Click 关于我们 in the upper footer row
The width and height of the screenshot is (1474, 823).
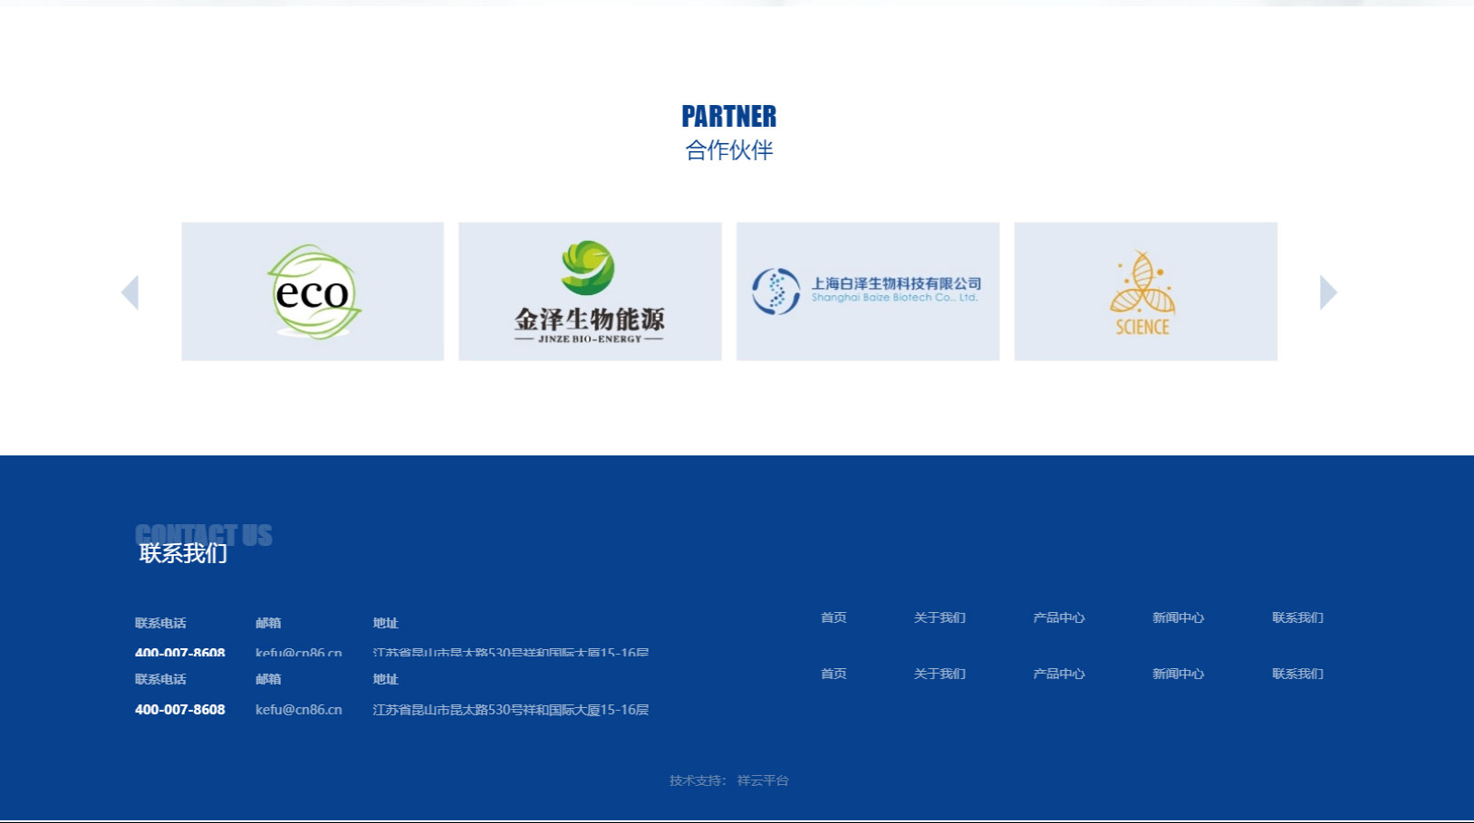(x=939, y=617)
